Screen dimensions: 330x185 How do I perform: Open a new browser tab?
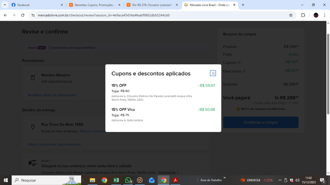pyautogui.click(x=243, y=5)
